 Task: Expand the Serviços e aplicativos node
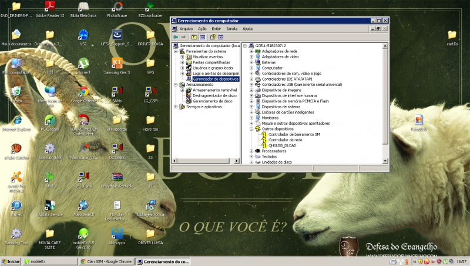click(176, 107)
